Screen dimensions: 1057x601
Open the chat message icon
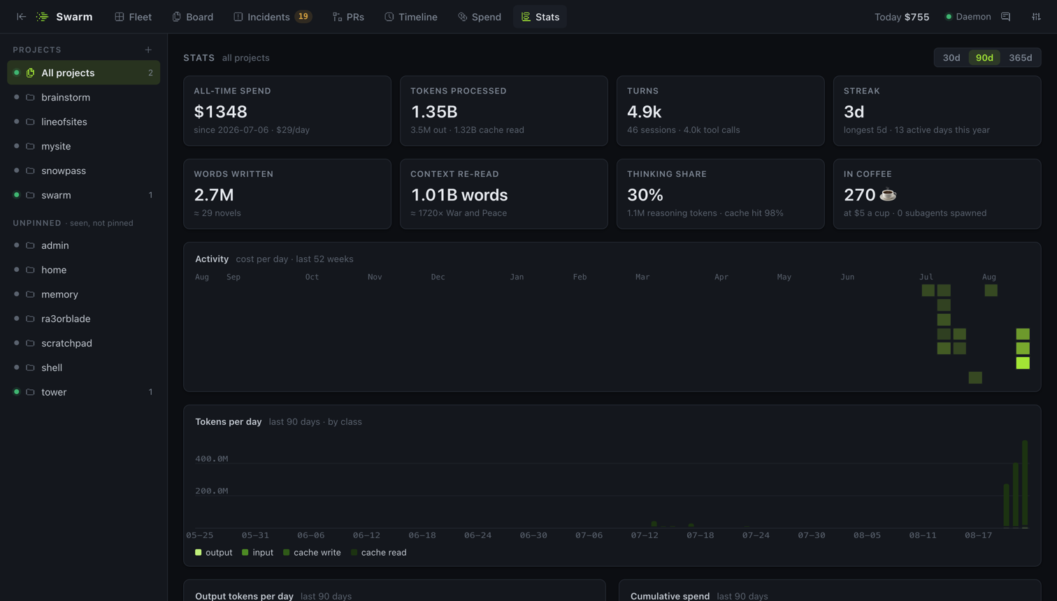click(1006, 17)
